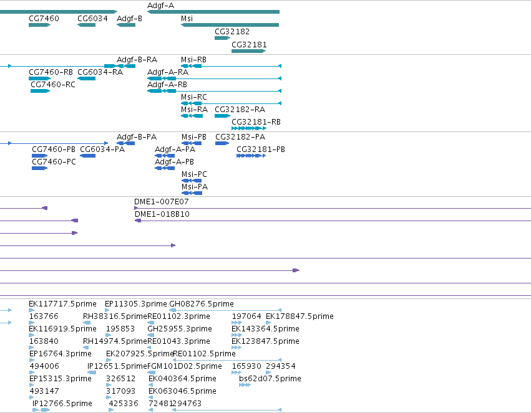This screenshot has height=413, width=531.
Task: Click the RE01043.3prime EST label
Action: pos(179,342)
